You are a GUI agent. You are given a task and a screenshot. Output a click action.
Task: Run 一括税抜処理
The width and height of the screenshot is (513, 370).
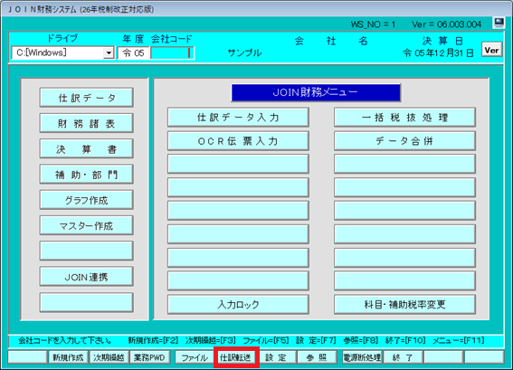[x=404, y=117]
